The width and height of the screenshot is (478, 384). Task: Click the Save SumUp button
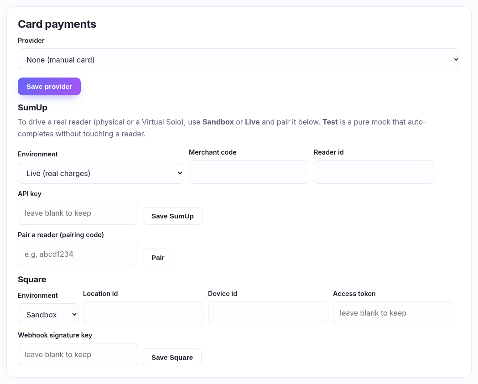point(172,216)
